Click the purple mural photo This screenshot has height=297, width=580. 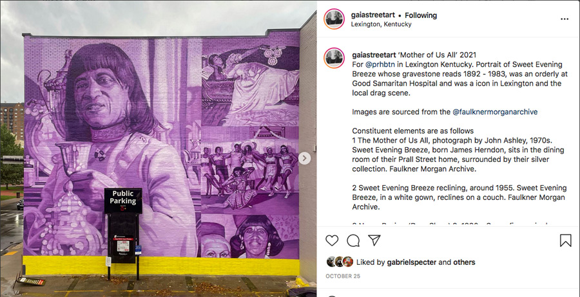[x=159, y=148]
